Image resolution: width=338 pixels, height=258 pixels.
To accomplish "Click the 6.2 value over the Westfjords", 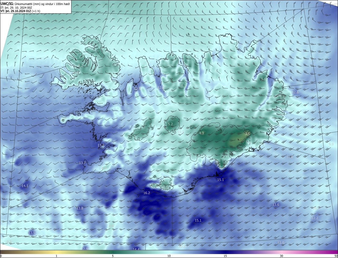I will 81,65.
